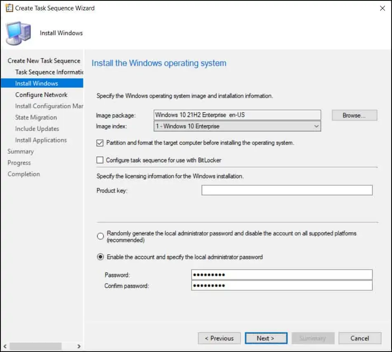Select Progress step in sidebar

(19, 163)
